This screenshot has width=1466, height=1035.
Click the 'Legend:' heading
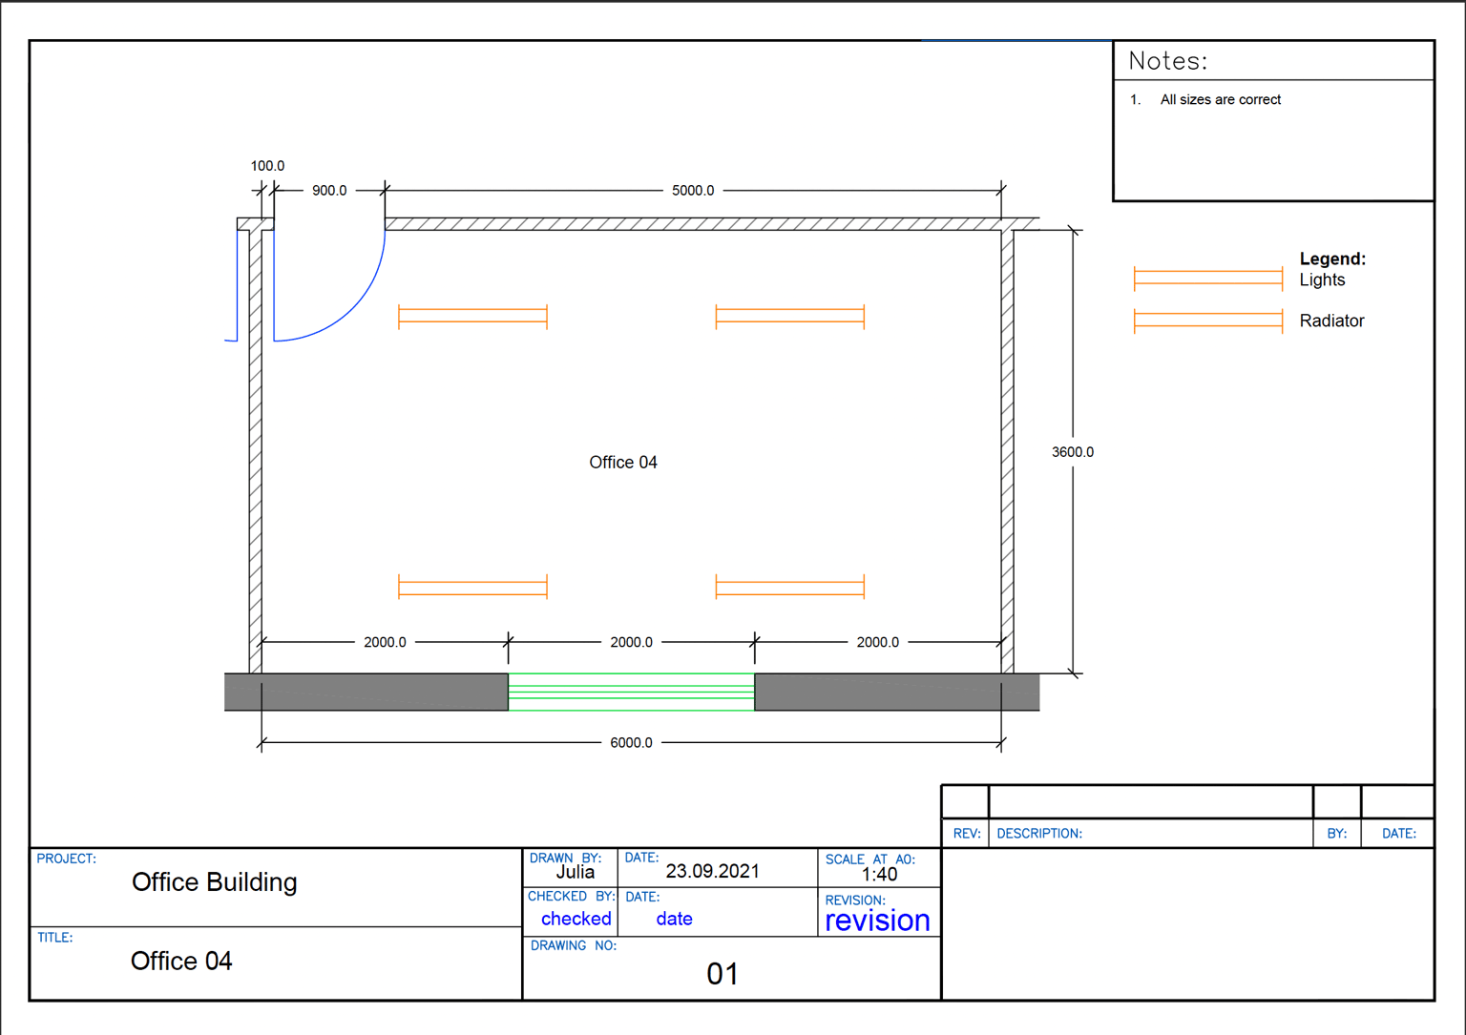[1332, 259]
